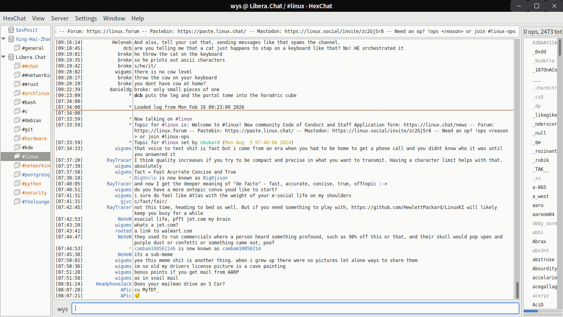Image resolution: width=563 pixels, height=317 pixels.
Task: Open the Server menu
Action: coord(60,18)
